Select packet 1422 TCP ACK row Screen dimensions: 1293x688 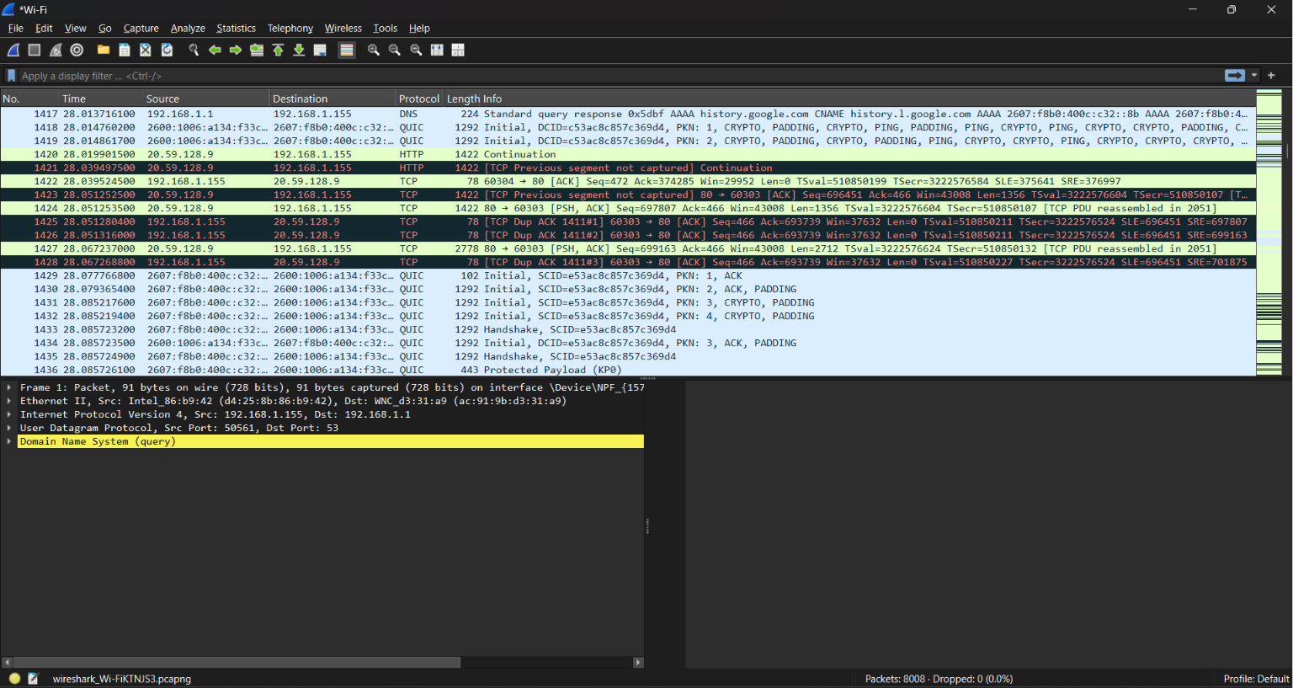(x=628, y=181)
